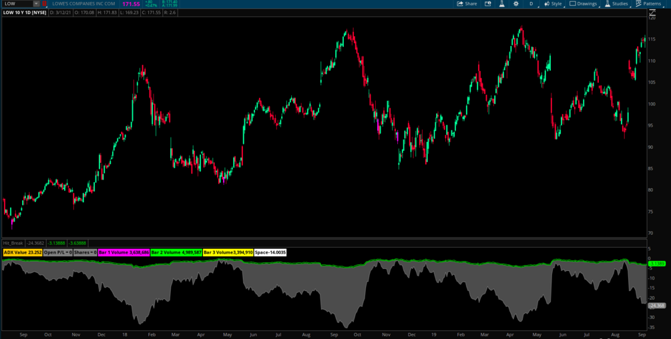The image size is (671, 339).
Task: Click the LOW 10 Y 1D [NYSE] chart label
Action: 25,13
